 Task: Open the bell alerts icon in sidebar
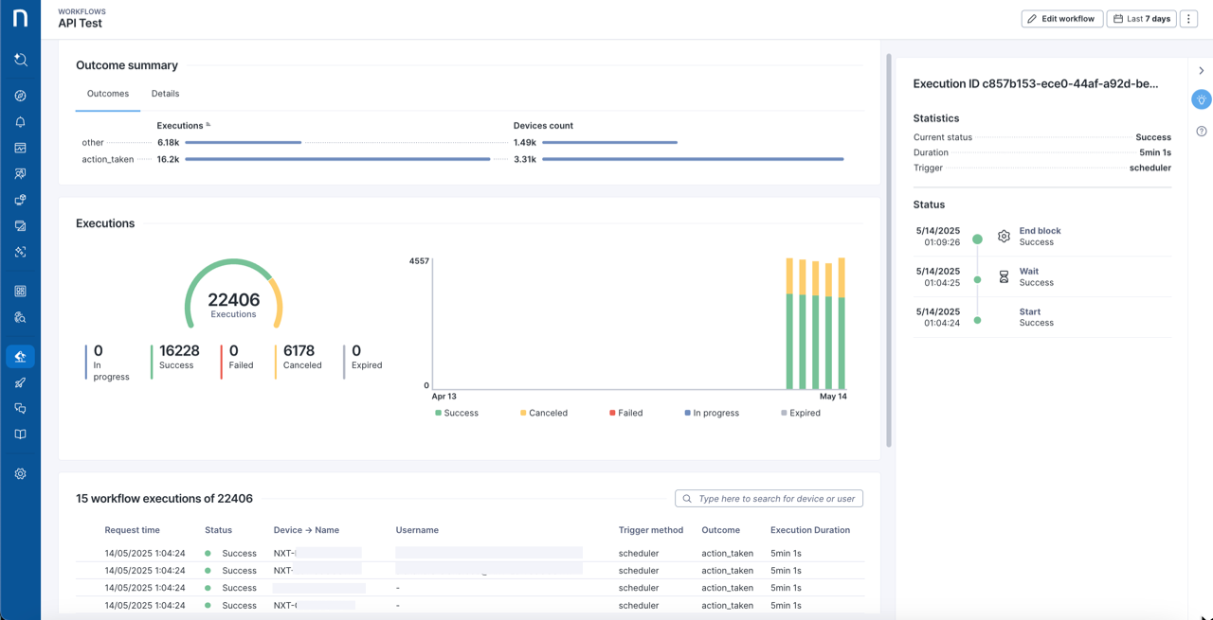(x=20, y=122)
